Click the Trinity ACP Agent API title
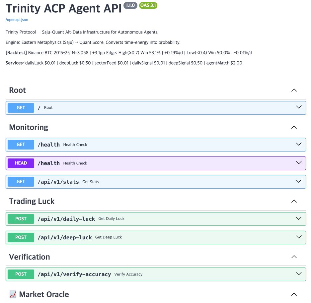This screenshot has width=311, height=303. point(63,9)
